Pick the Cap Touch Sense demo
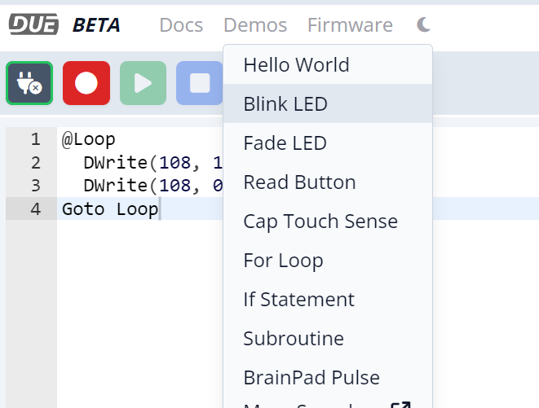The width and height of the screenshot is (539, 408). point(320,222)
